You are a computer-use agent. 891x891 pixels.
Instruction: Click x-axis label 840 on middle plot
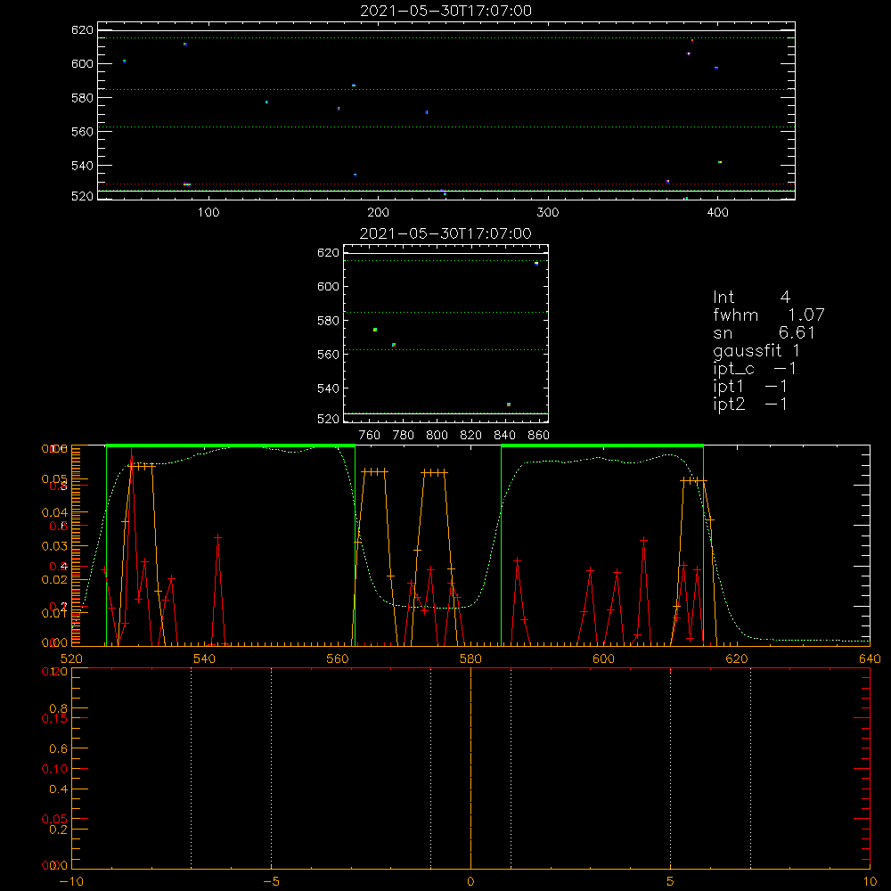point(504,436)
